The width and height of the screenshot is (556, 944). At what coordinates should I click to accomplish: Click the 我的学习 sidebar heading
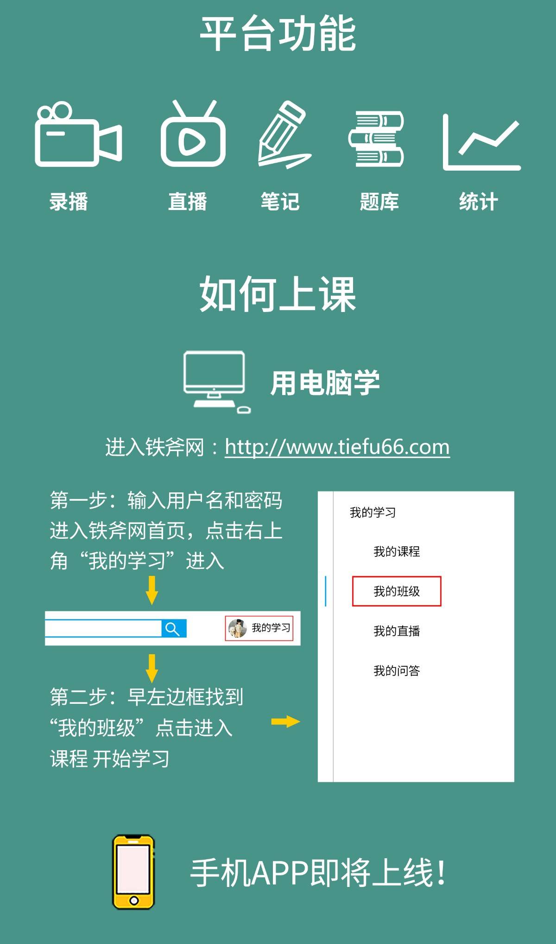(x=373, y=512)
